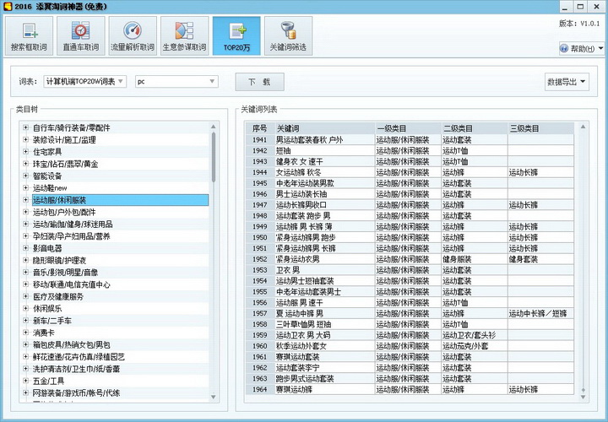Open the 计算机端TOP20W词表 dropdown
Viewport: 608px width, 422px height.
point(85,81)
